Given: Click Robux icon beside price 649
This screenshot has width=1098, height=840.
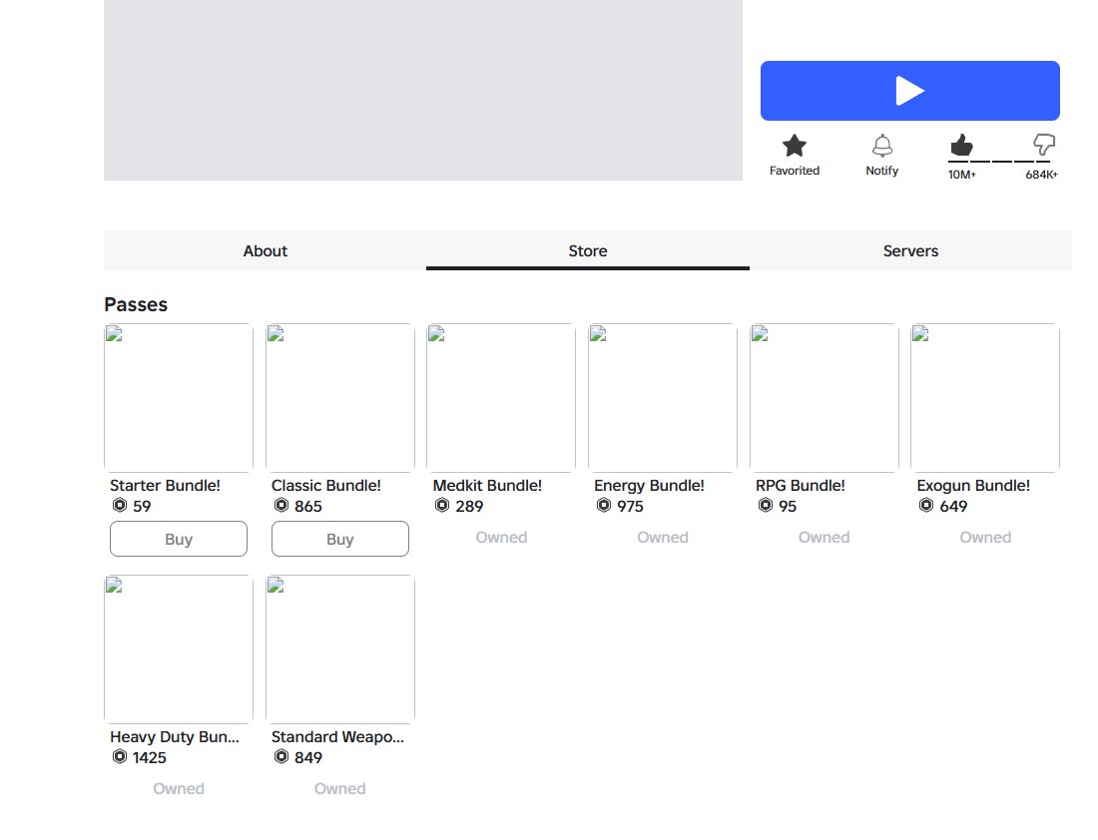Looking at the screenshot, I should tap(925, 506).
